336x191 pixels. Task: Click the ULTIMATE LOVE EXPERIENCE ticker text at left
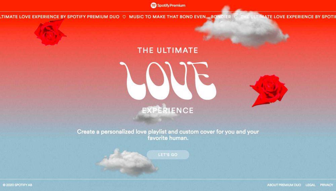coord(60,17)
